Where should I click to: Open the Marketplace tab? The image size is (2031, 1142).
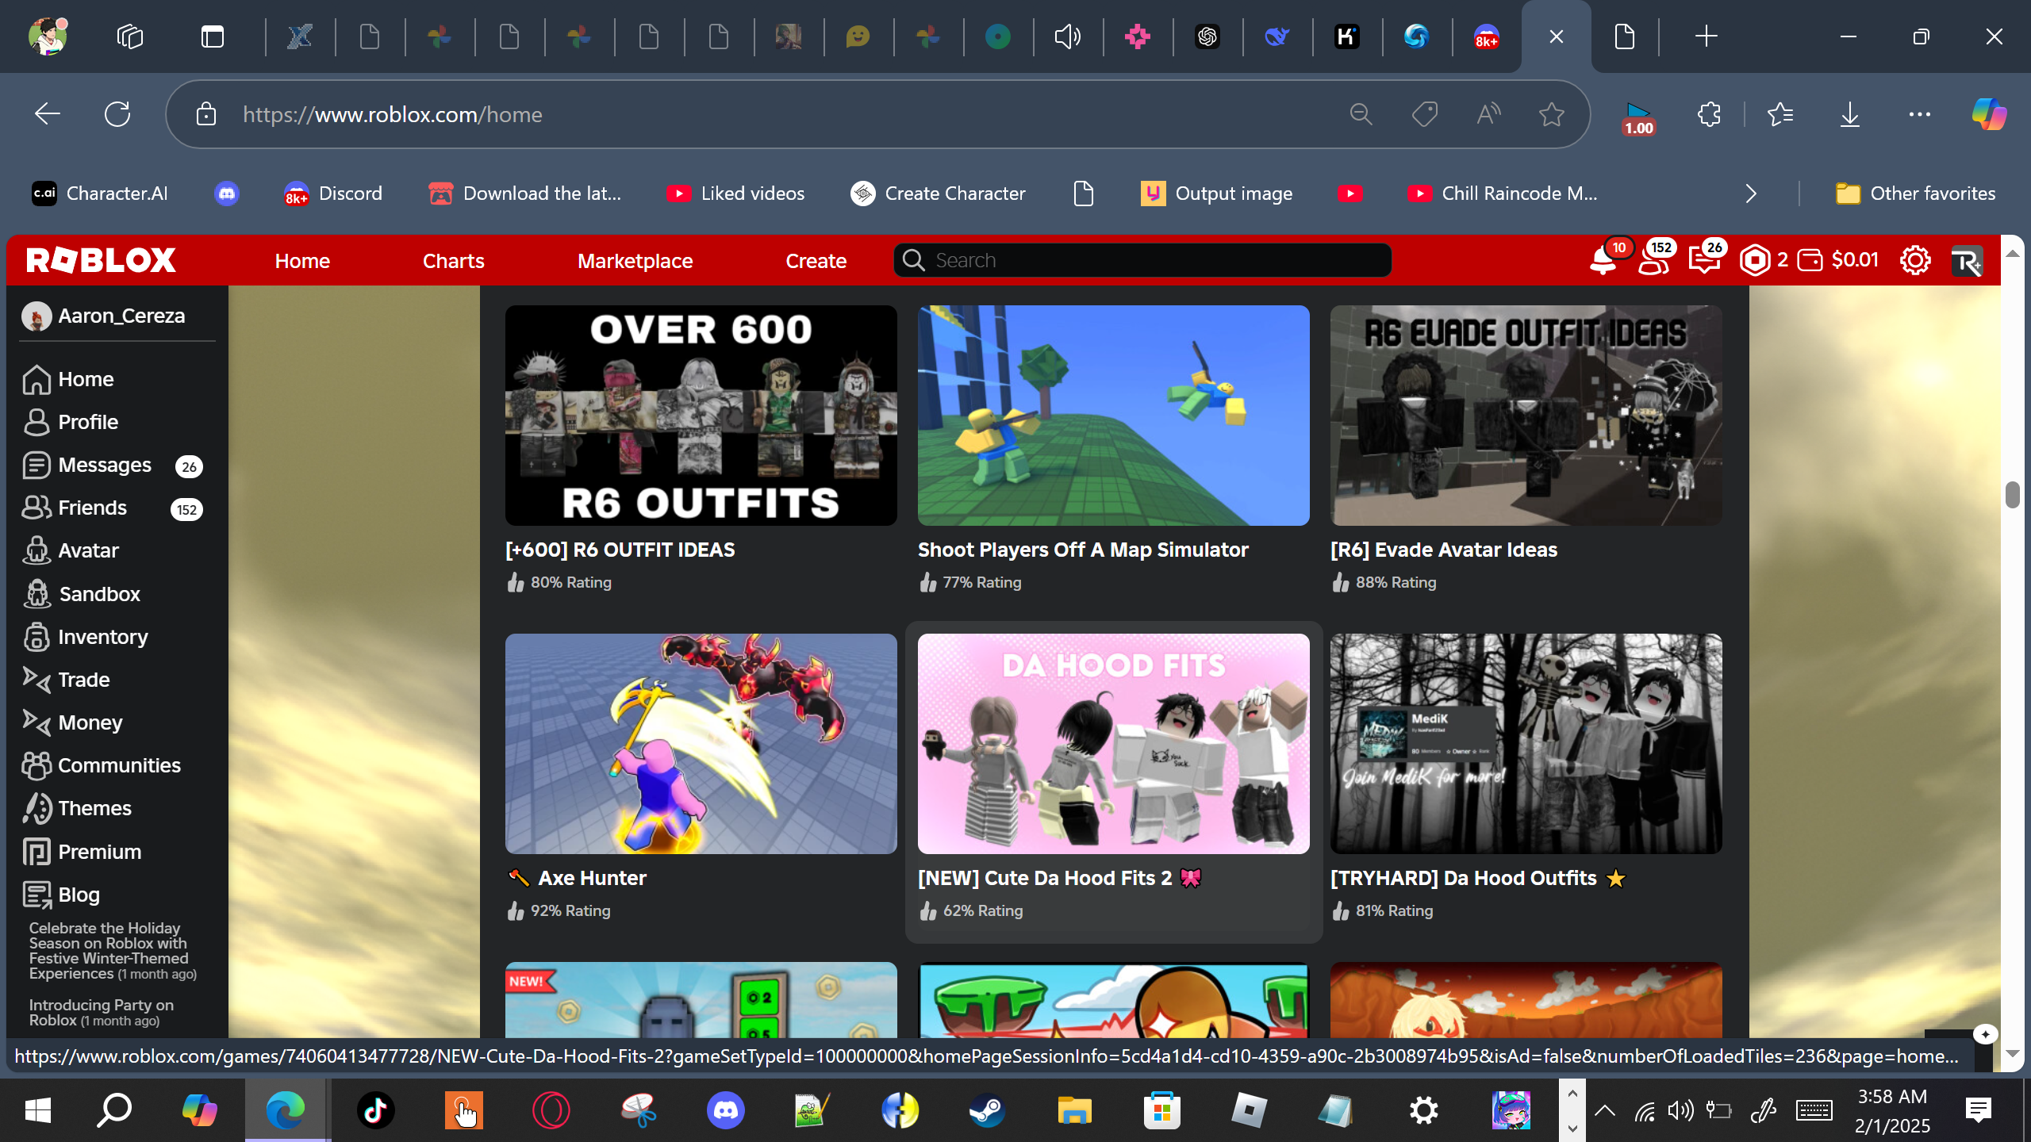[x=635, y=261]
